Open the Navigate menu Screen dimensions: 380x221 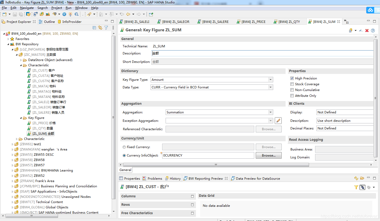[27, 8]
